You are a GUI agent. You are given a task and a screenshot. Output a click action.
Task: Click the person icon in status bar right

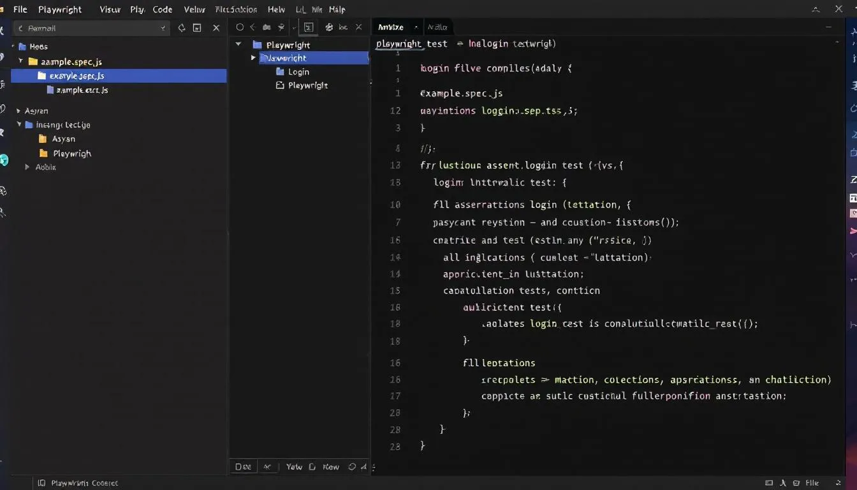(784, 483)
